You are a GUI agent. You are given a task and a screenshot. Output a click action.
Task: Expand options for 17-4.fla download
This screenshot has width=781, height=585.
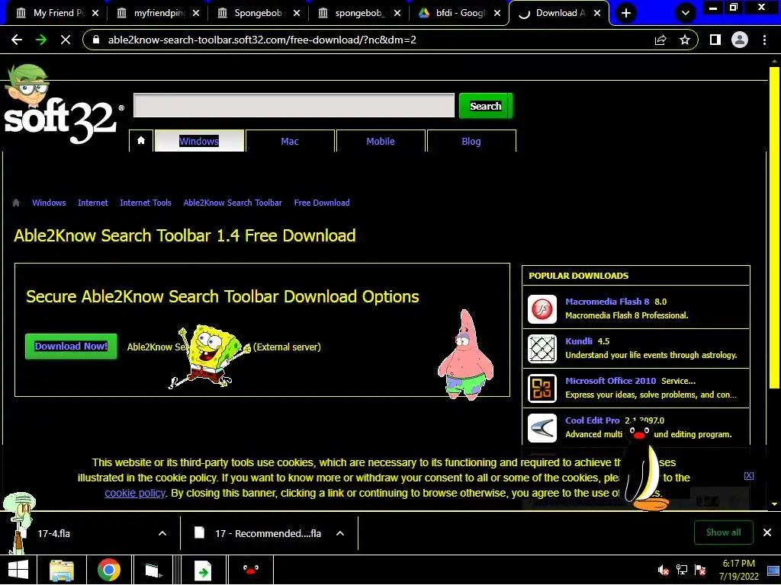coord(162,533)
